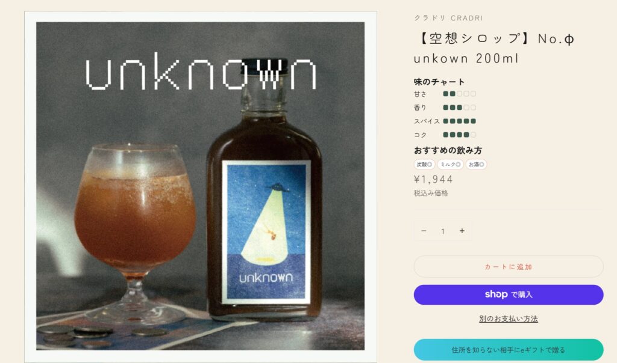Image resolution: width=617 pixels, height=363 pixels.
Task: Increase quantity with the plus icon
Action: click(462, 231)
